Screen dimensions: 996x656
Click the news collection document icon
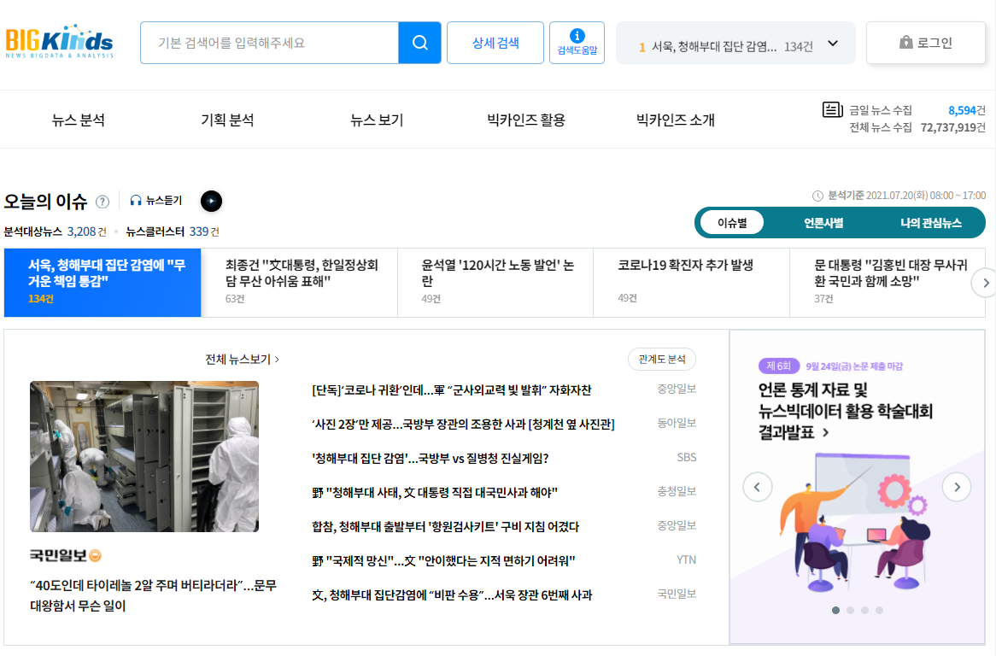(832, 110)
